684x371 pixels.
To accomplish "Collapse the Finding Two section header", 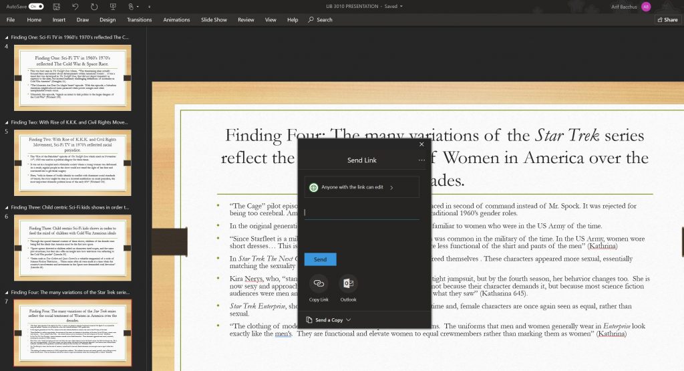I will point(6,122).
